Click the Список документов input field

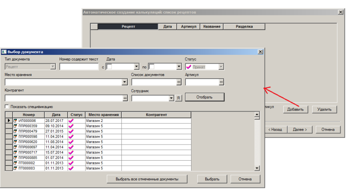[154, 82]
